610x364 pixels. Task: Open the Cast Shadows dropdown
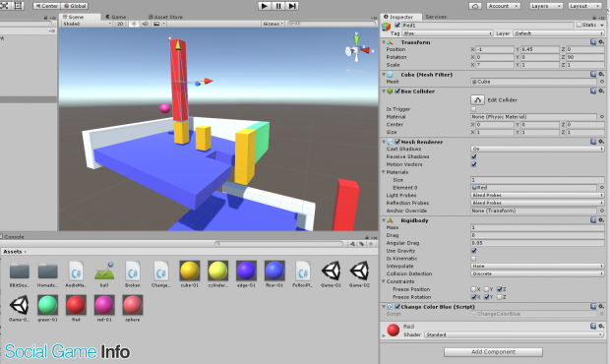[537, 149]
